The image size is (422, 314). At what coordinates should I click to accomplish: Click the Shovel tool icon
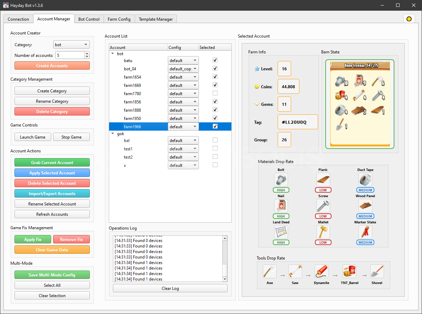pyautogui.click(x=377, y=272)
